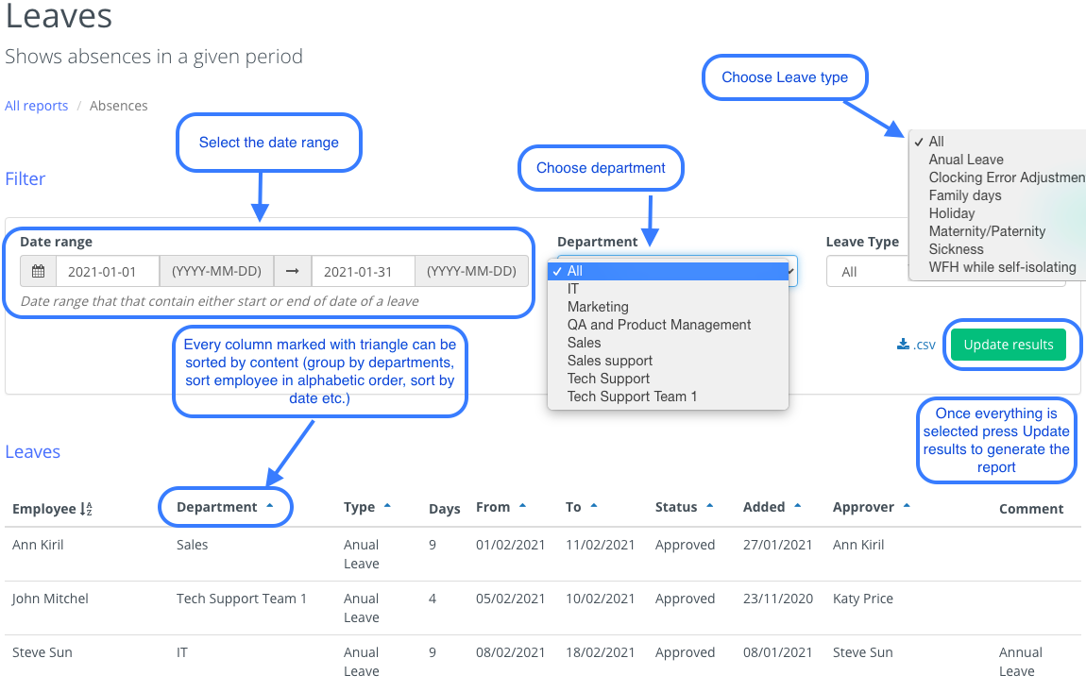1086x692 pixels.
Task: Click the From column sort triangle
Action: tap(523, 507)
